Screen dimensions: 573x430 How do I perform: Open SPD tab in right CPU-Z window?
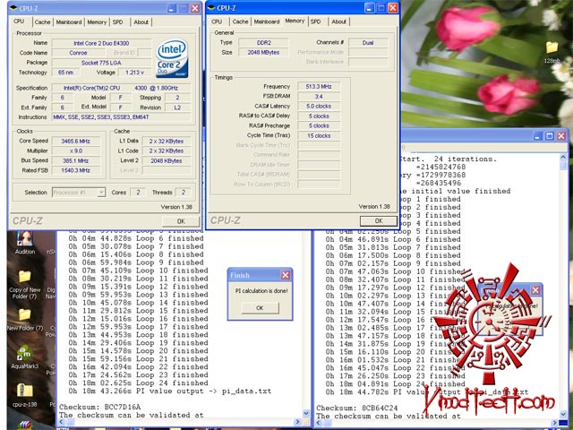click(x=315, y=21)
